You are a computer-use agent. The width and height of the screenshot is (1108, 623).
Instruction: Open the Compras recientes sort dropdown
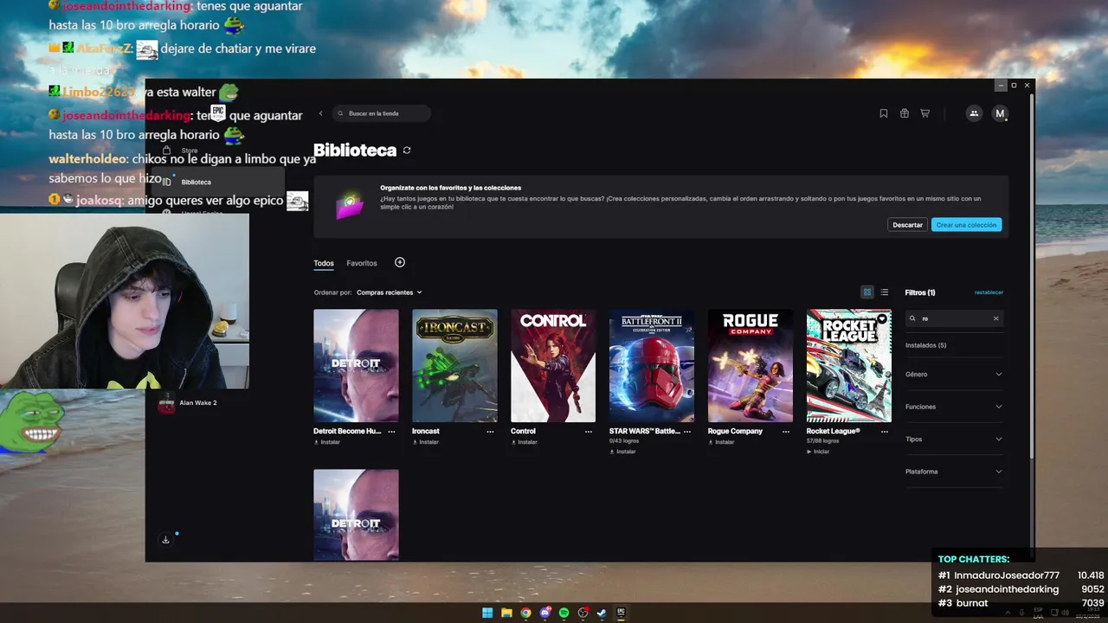389,292
